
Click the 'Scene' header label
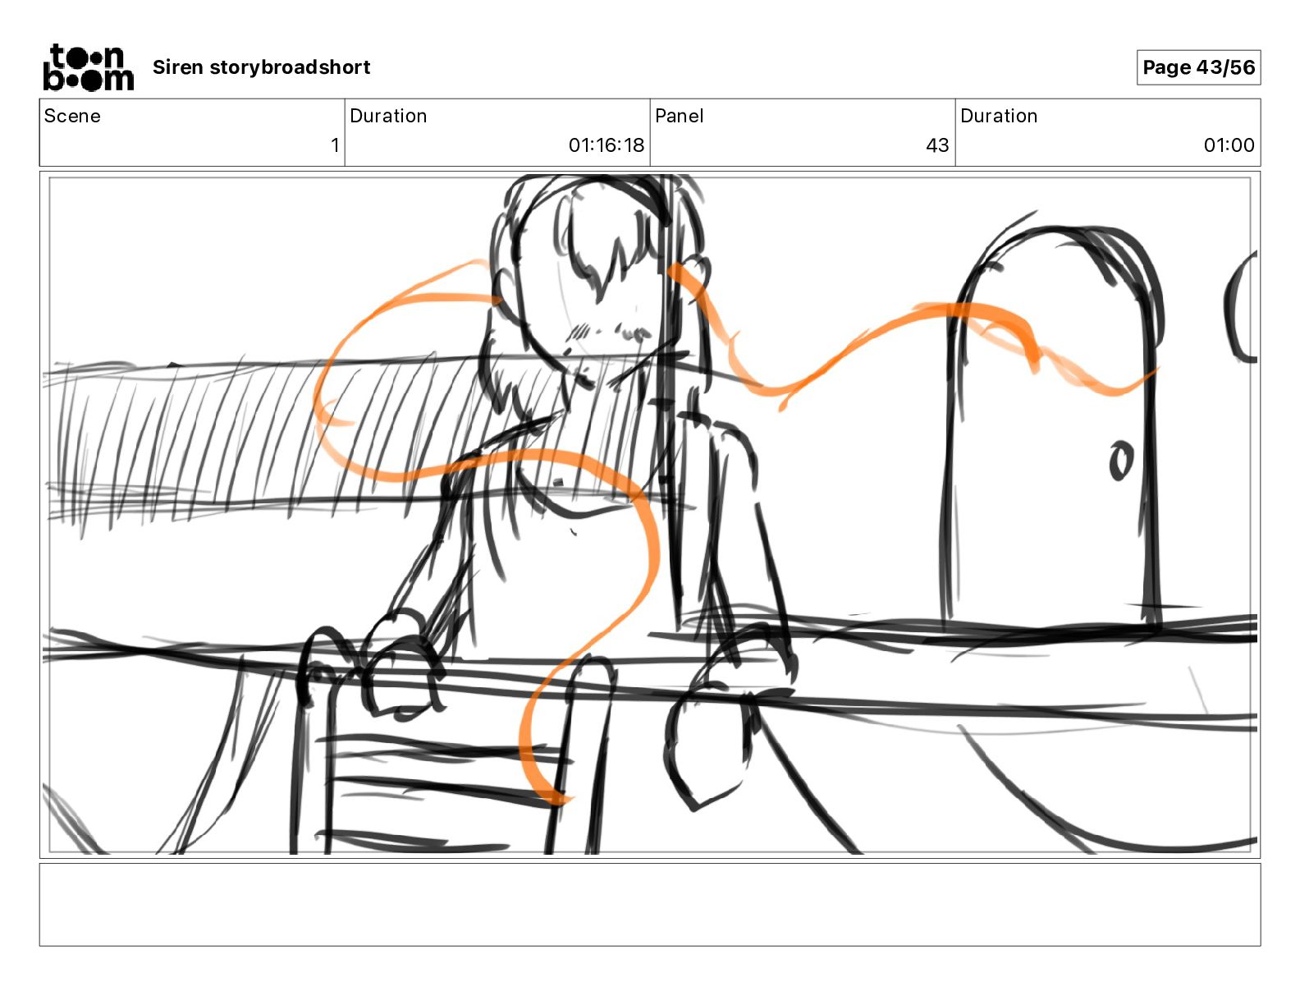(72, 116)
